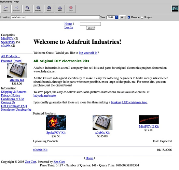Go to the browser Home button
This screenshot has width=179, height=170.
coord(27,9)
